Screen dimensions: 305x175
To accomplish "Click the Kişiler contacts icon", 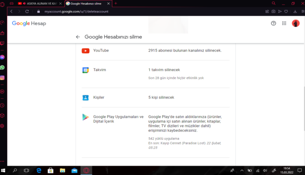I will coord(85,98).
